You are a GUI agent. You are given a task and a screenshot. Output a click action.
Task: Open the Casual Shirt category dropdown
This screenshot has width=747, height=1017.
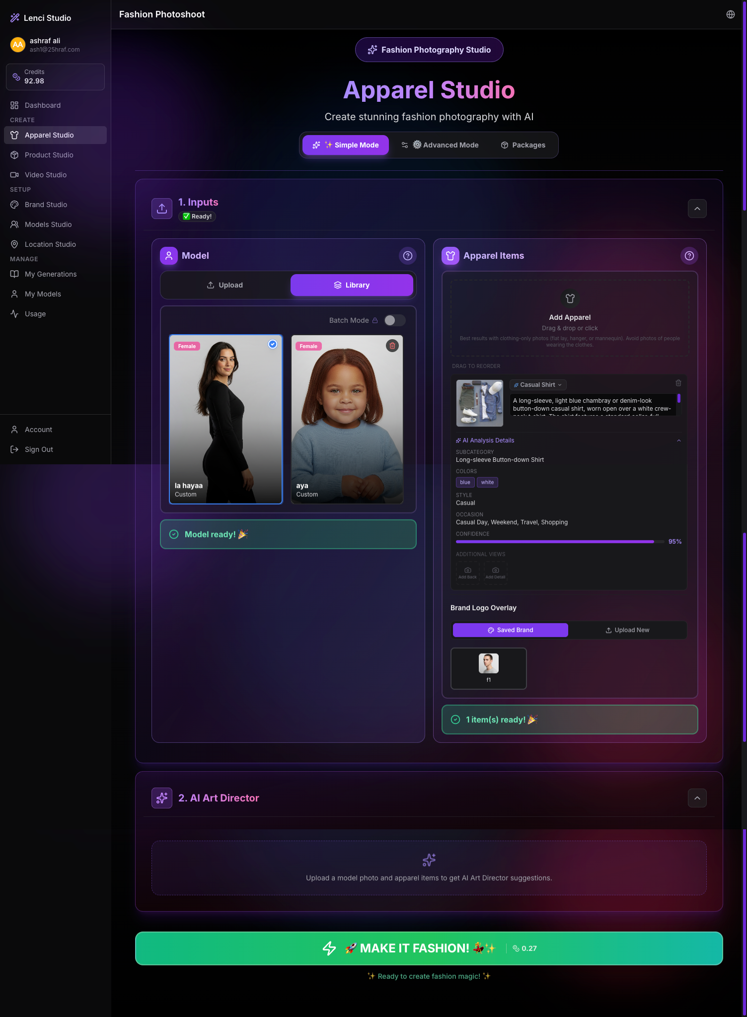[538, 385]
